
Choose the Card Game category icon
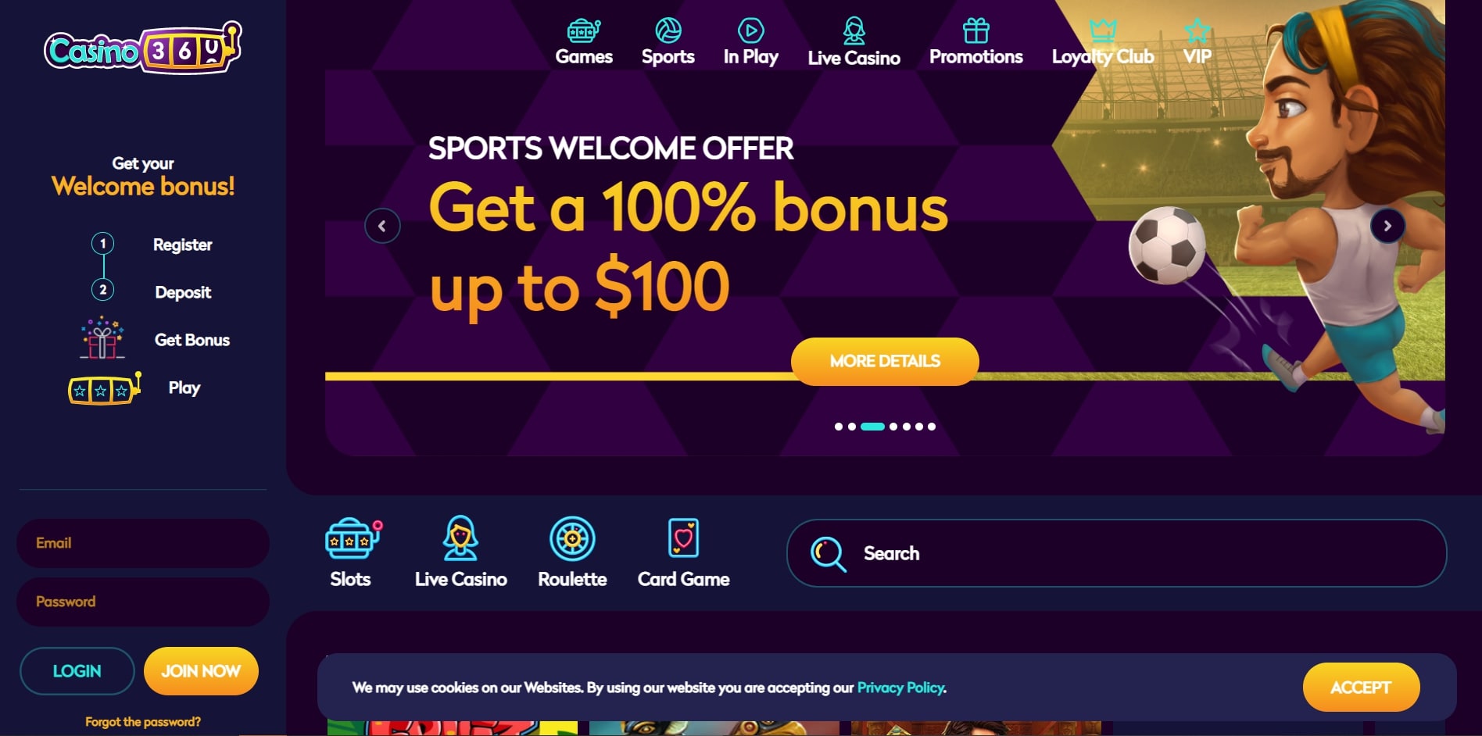coord(684,538)
